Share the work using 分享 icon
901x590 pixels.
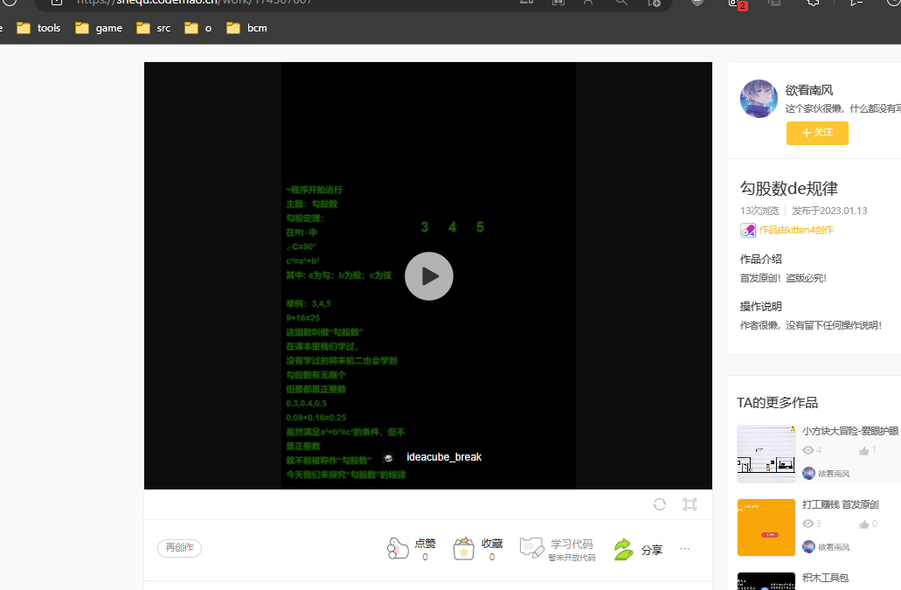[623, 550]
